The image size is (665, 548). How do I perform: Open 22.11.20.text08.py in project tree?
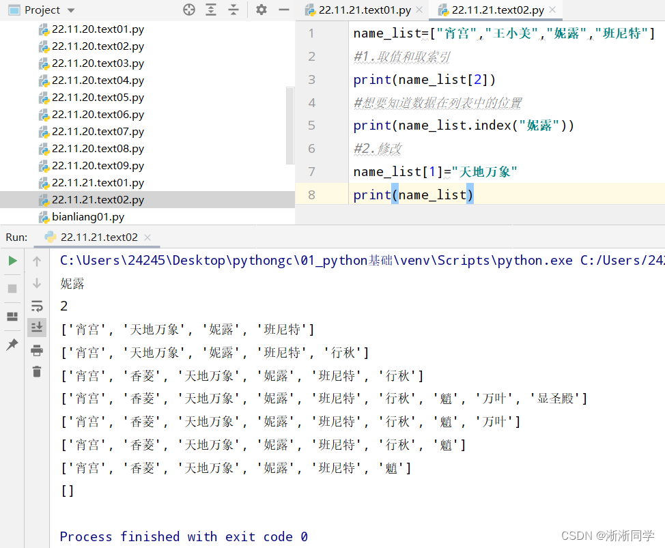tap(98, 149)
